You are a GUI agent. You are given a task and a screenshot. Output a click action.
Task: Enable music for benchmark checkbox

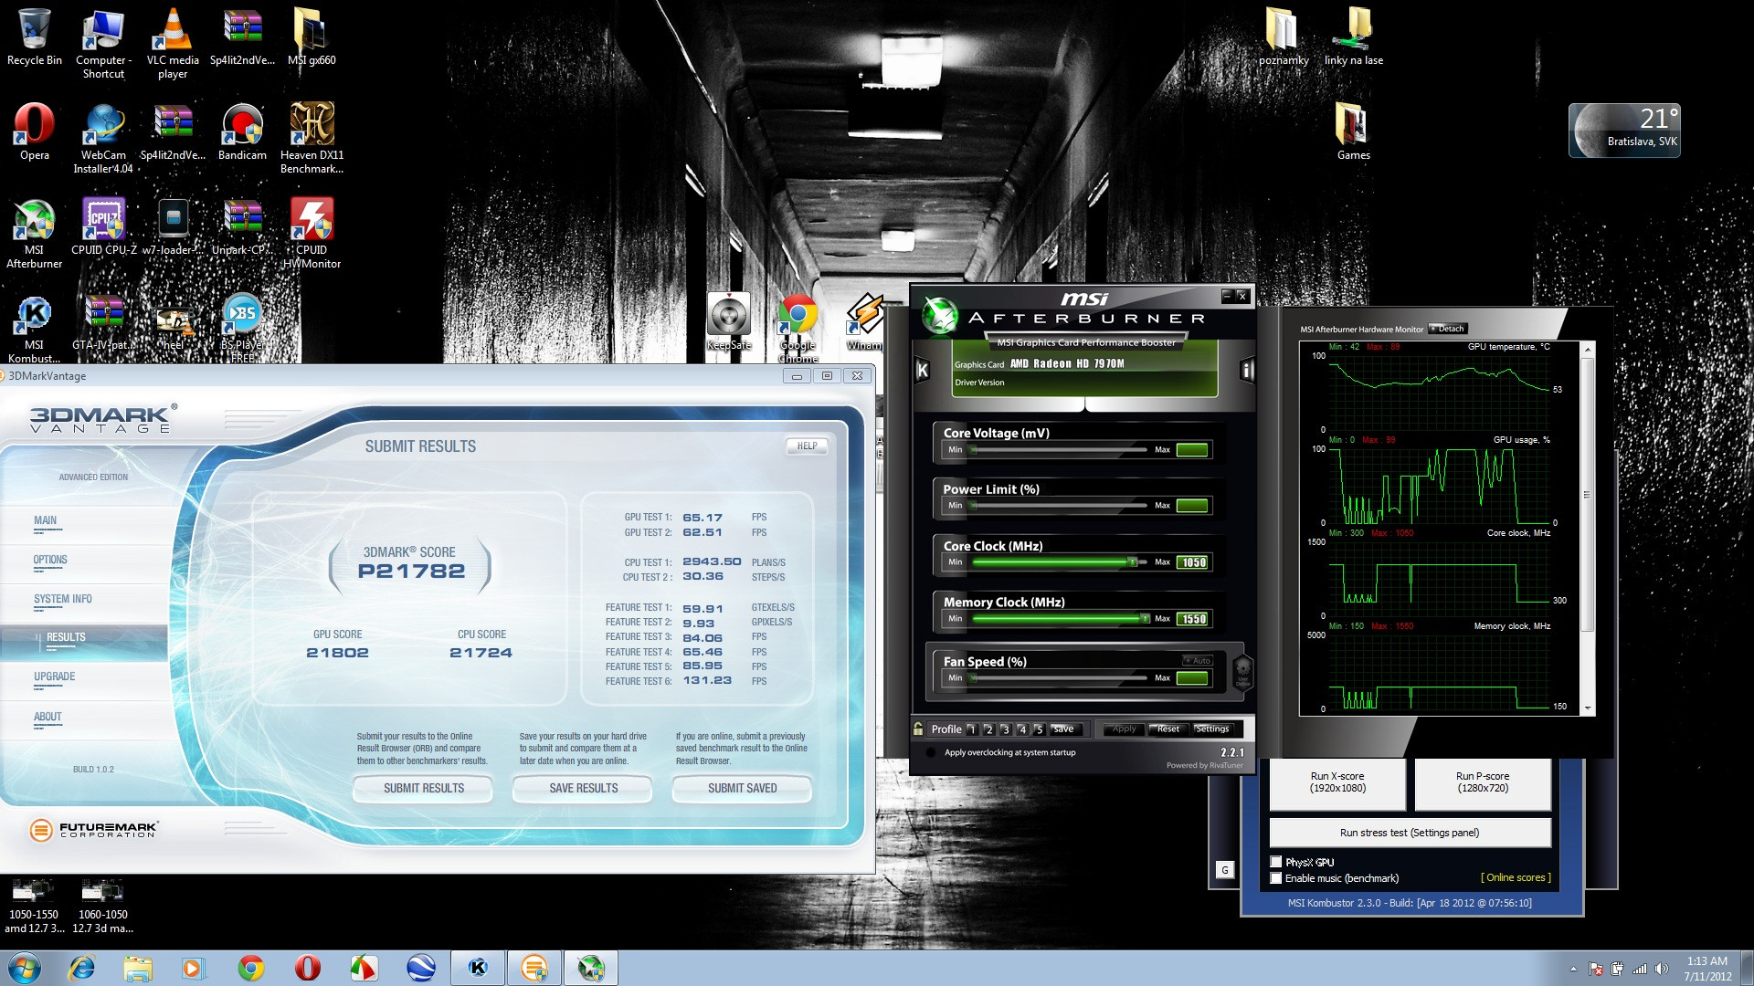pyautogui.click(x=1276, y=878)
